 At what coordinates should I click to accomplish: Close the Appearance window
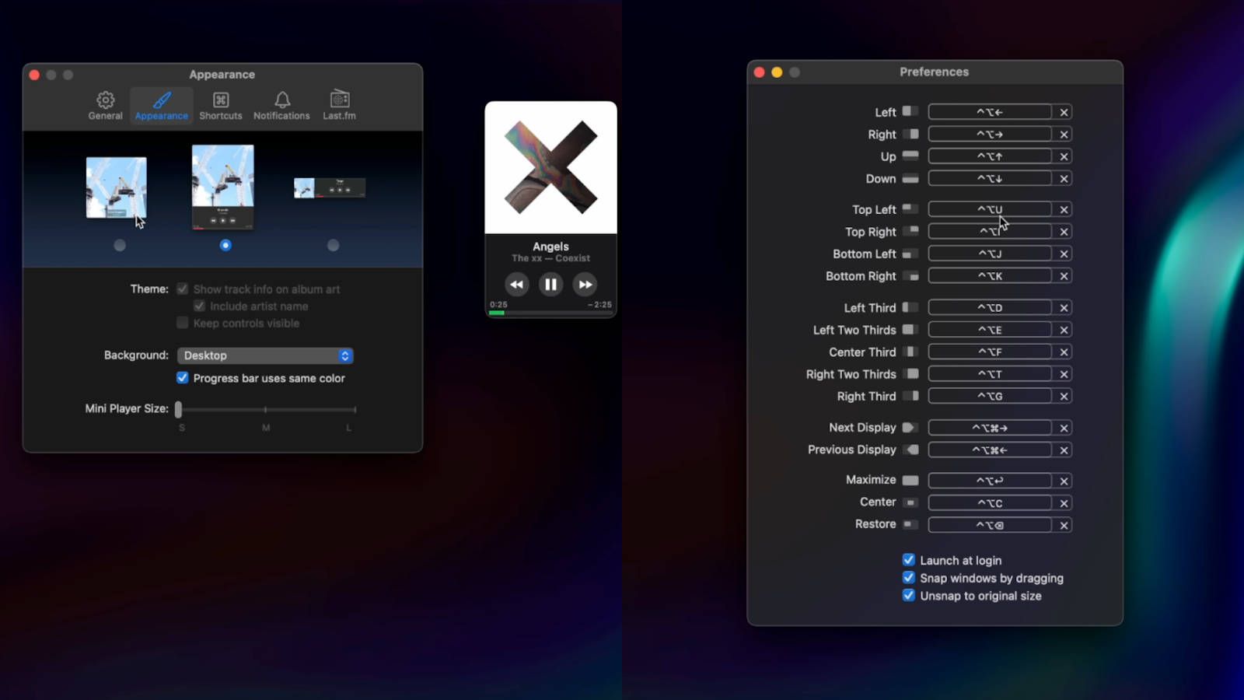34,75
